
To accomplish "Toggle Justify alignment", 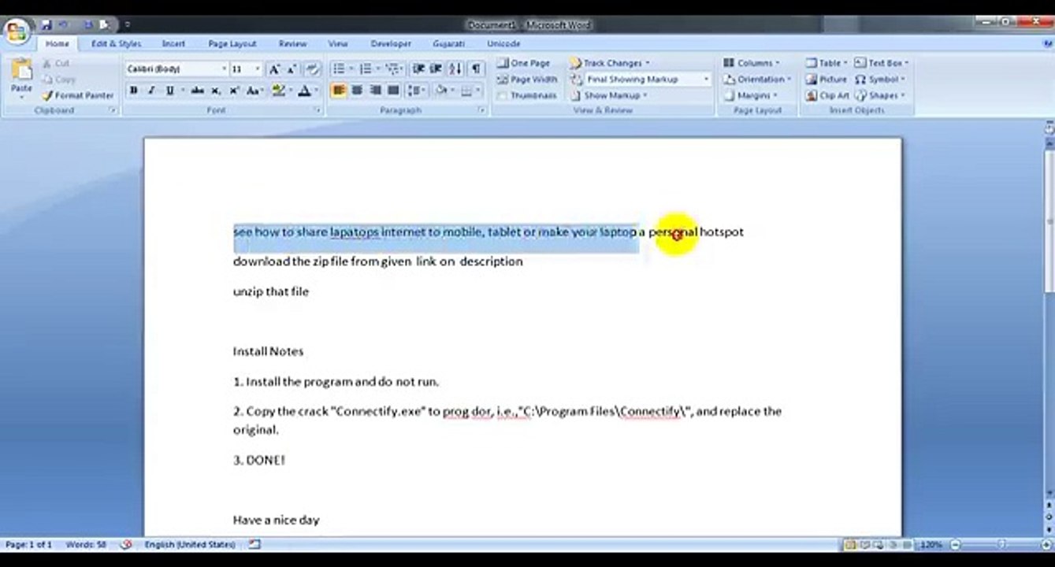I will click(393, 91).
